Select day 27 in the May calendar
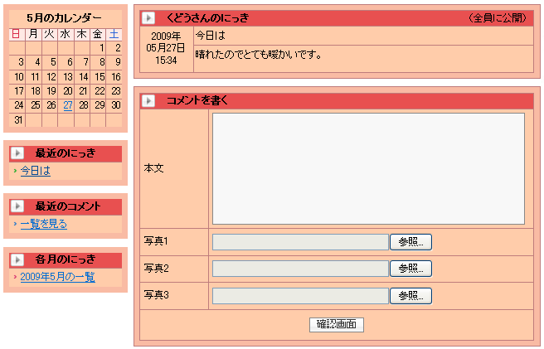The height and width of the screenshot is (349, 544). 67,105
